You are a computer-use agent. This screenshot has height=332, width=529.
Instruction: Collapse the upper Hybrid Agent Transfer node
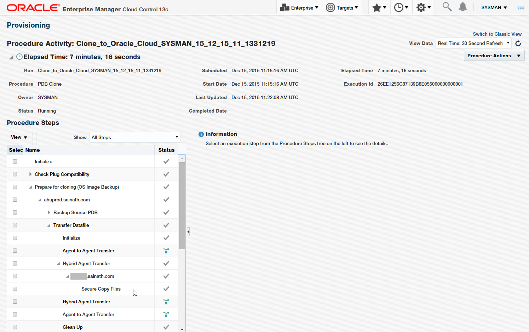[58, 264]
